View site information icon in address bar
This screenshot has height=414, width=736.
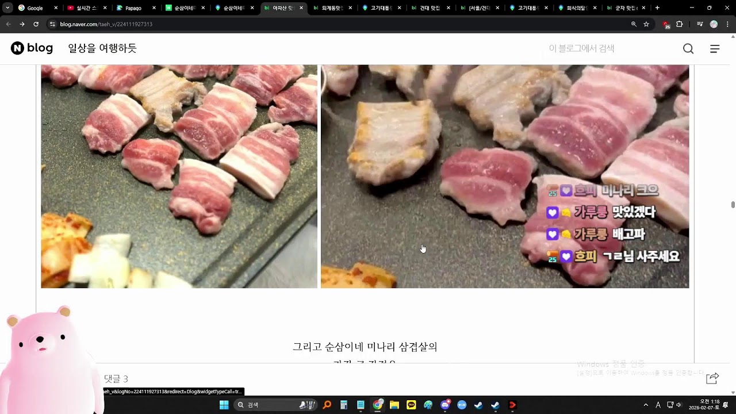pos(52,24)
